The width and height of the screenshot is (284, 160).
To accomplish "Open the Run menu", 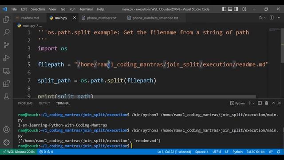I will (x=72, y=9).
